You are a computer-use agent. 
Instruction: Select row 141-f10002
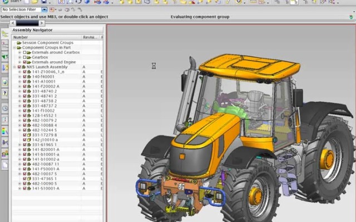pyautogui.click(x=57, y=111)
